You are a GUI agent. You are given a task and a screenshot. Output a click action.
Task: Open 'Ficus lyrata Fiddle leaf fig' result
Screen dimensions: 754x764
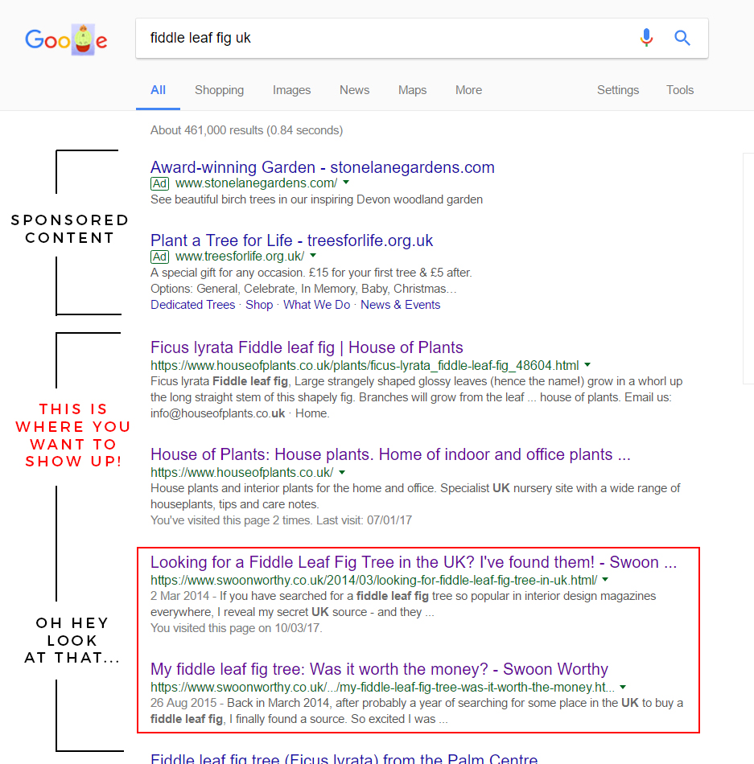pos(307,348)
